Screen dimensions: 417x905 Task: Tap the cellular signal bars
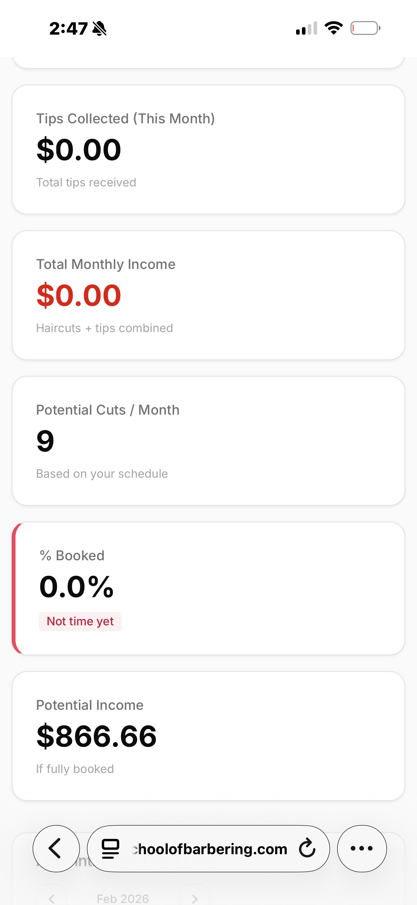(306, 28)
